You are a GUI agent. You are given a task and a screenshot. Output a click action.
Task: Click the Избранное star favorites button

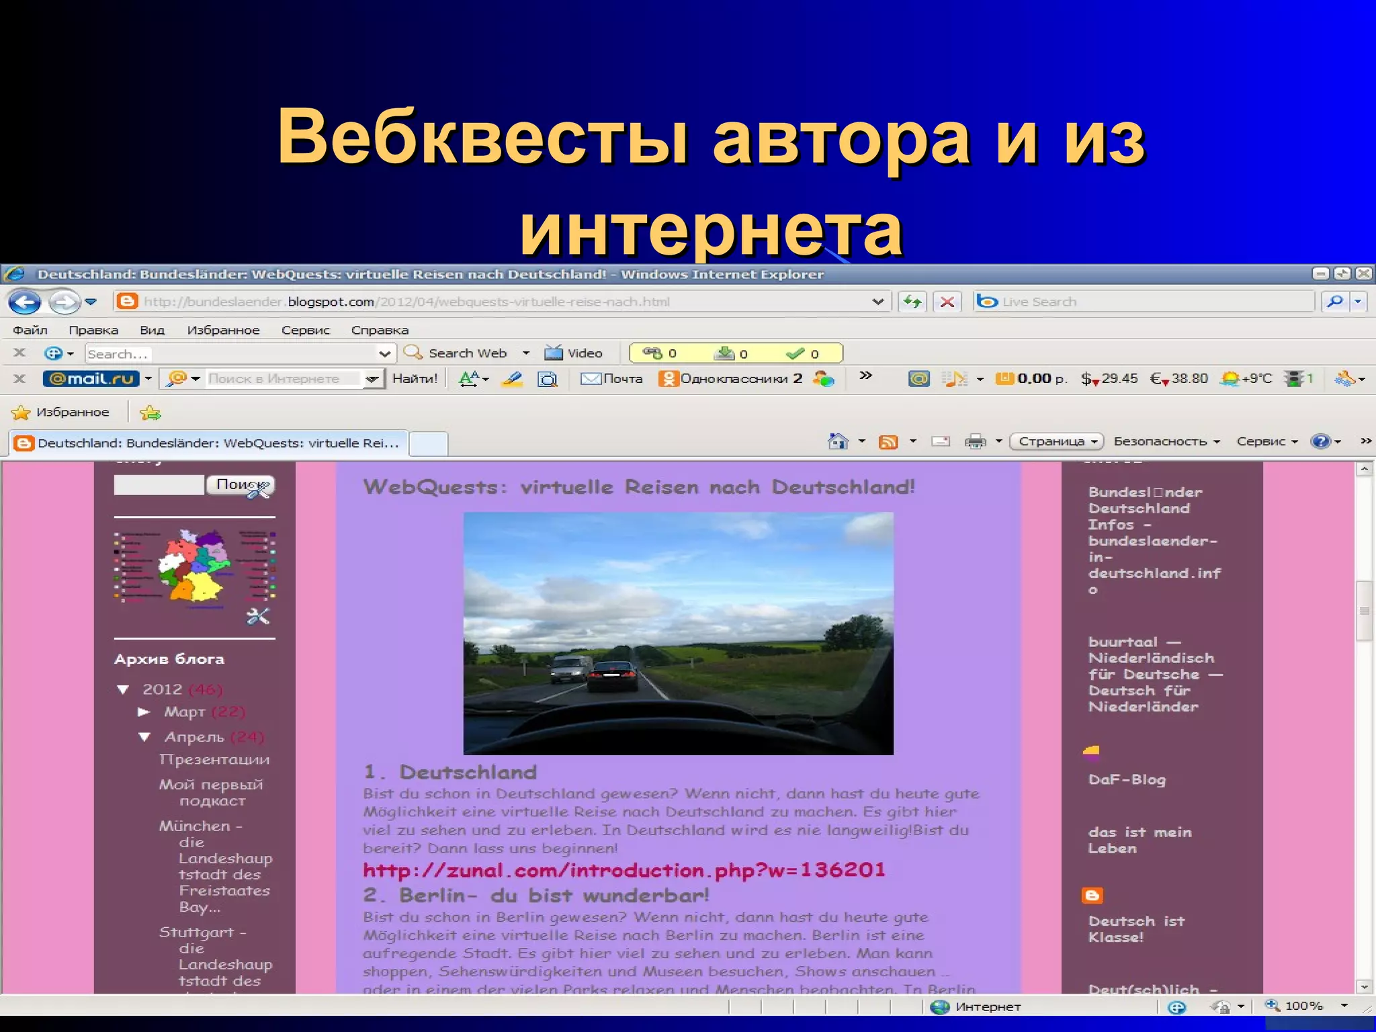click(60, 412)
